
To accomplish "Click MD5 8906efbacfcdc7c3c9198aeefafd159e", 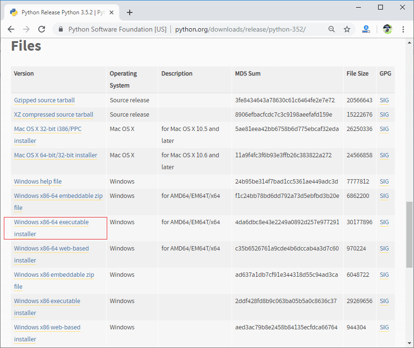I will 283,114.
